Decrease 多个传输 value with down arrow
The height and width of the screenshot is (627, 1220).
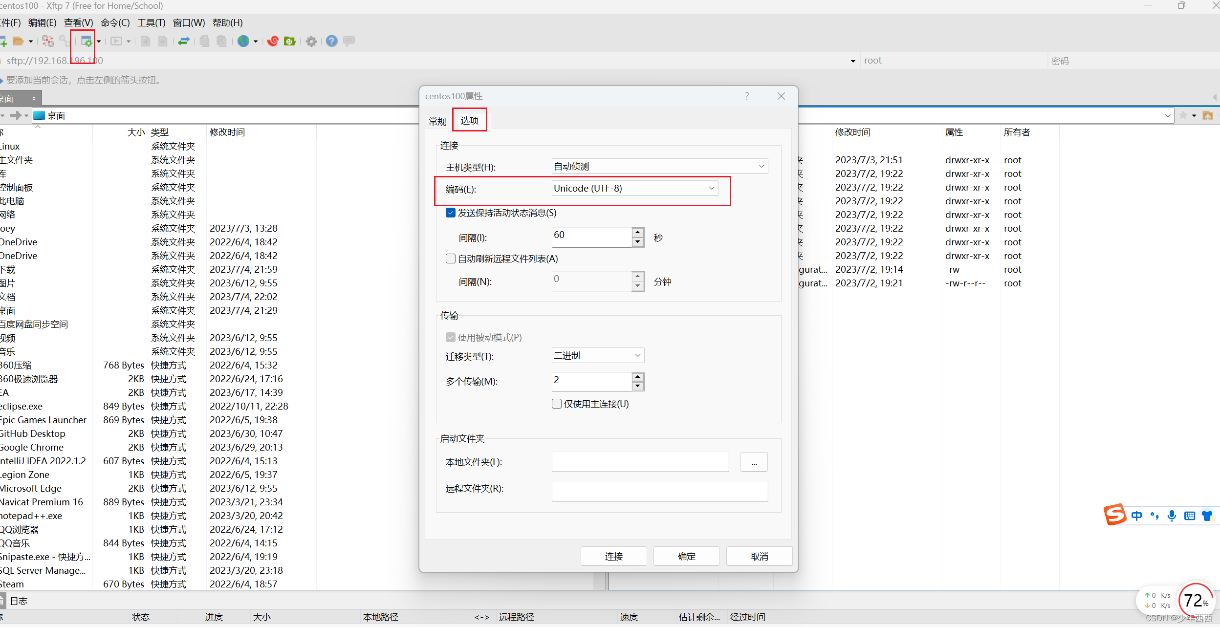pos(637,386)
